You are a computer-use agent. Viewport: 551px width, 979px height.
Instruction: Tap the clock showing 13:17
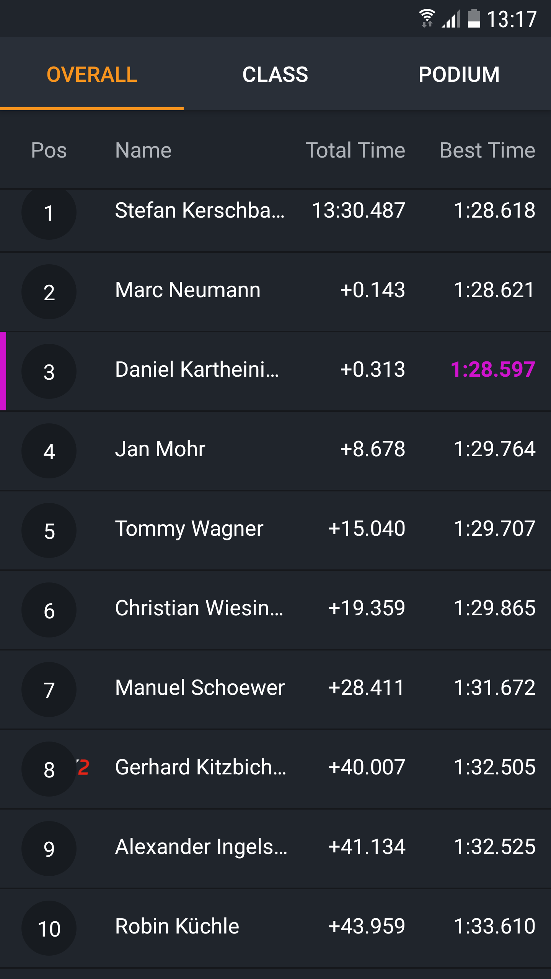512,19
